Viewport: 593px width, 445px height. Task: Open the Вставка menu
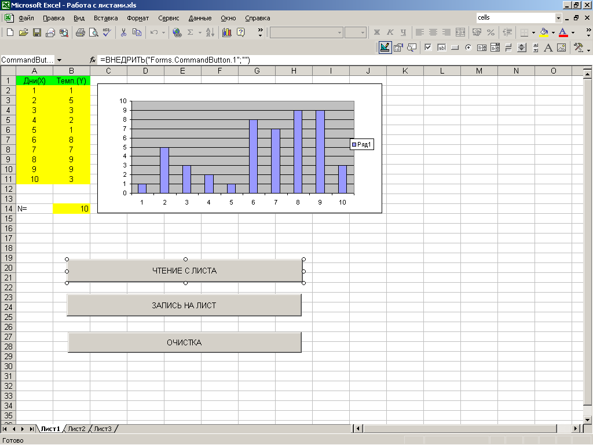tap(105, 18)
